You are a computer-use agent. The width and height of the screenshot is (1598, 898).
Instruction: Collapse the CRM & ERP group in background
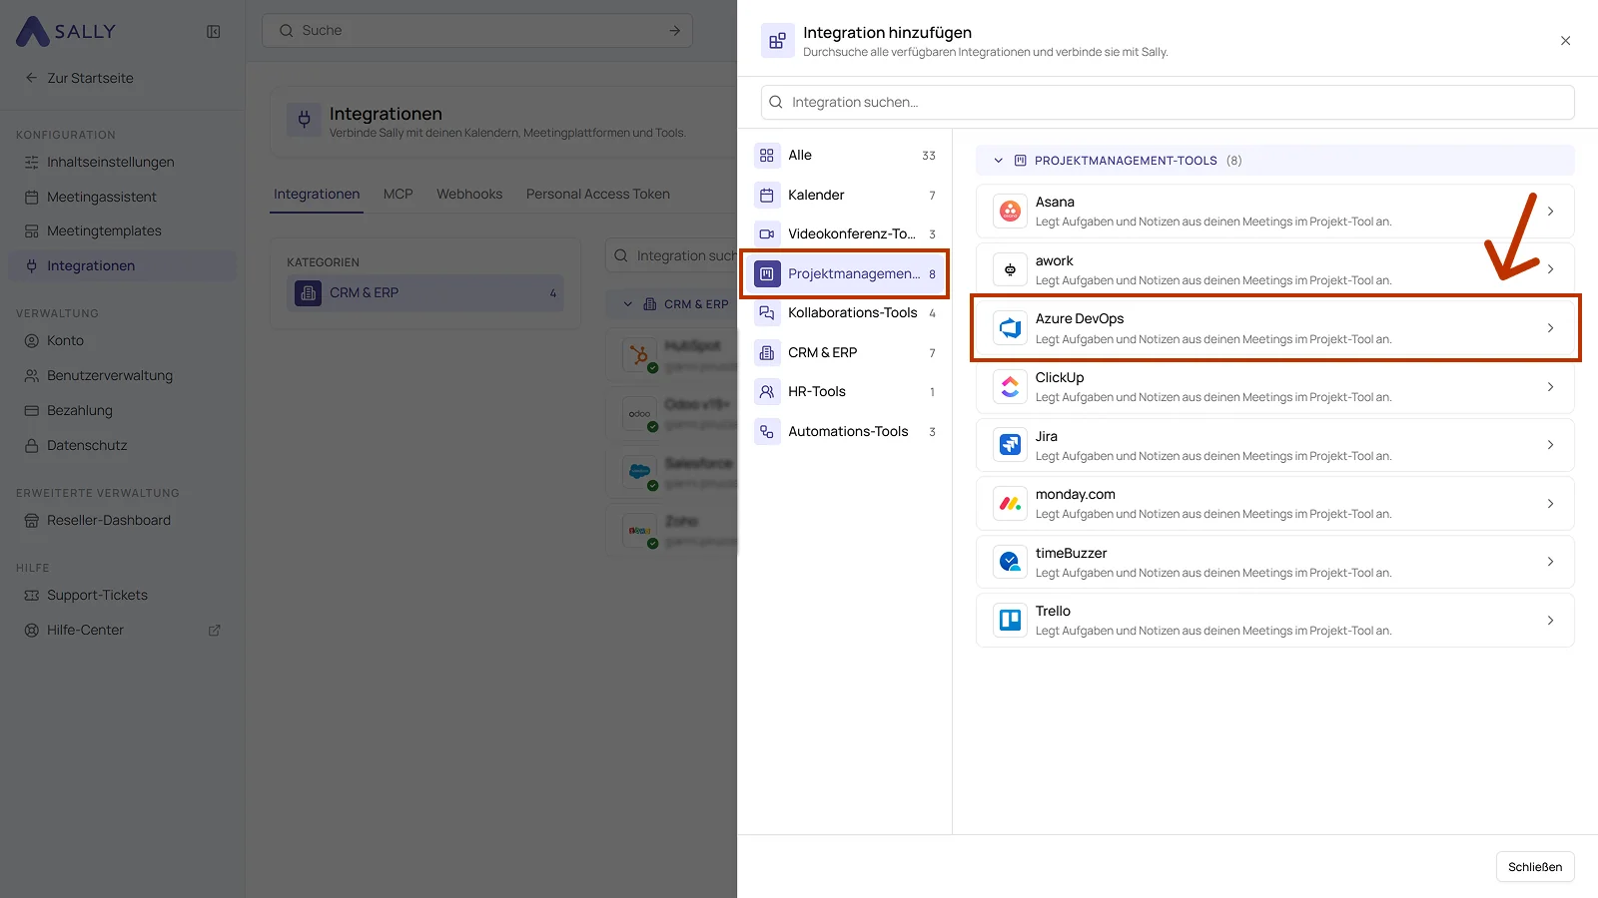[627, 304]
